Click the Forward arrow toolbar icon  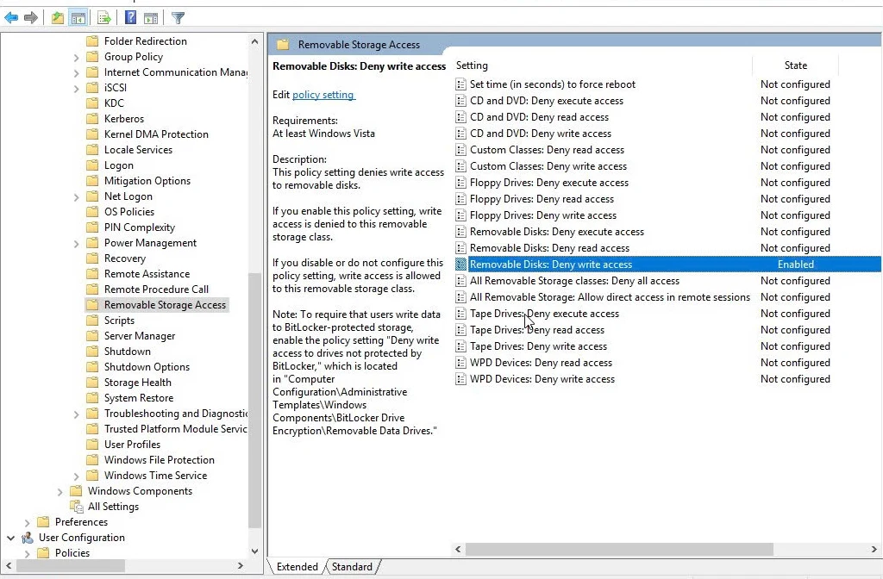click(31, 18)
